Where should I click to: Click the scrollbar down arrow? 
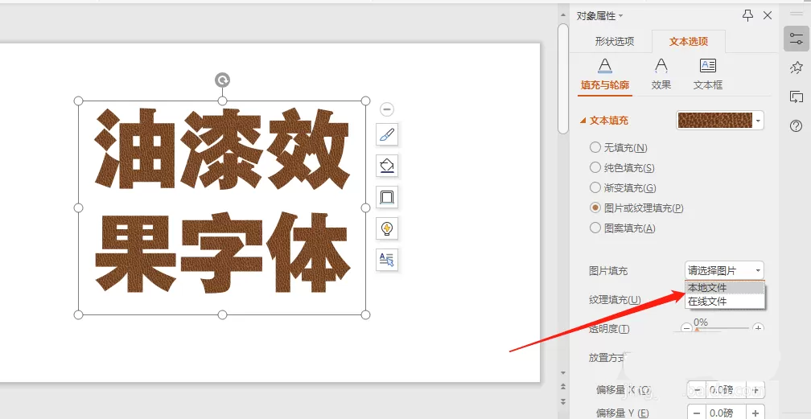click(x=563, y=372)
